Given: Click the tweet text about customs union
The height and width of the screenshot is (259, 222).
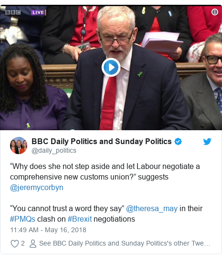Looking at the screenshot, I should coord(105,171).
